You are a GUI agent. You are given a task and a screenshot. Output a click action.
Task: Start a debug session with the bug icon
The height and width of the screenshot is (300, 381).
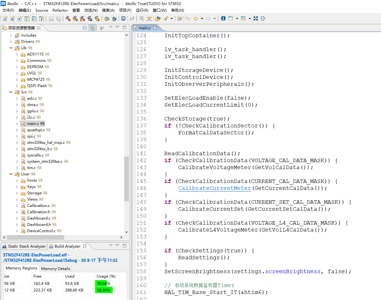tap(107, 19)
